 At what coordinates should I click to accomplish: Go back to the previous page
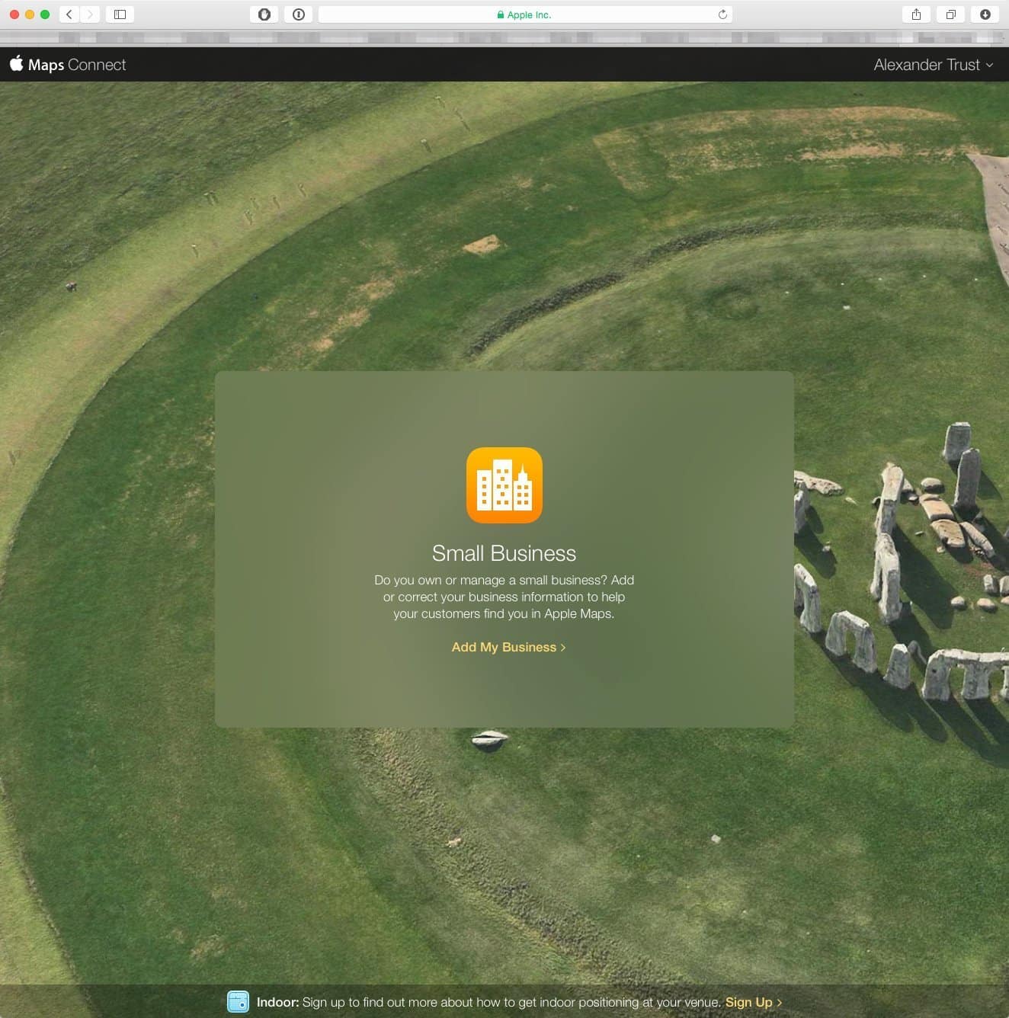(x=69, y=14)
